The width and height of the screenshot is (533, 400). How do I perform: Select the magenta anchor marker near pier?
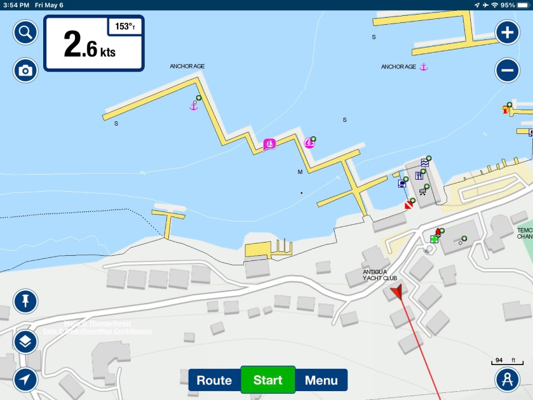[193, 107]
